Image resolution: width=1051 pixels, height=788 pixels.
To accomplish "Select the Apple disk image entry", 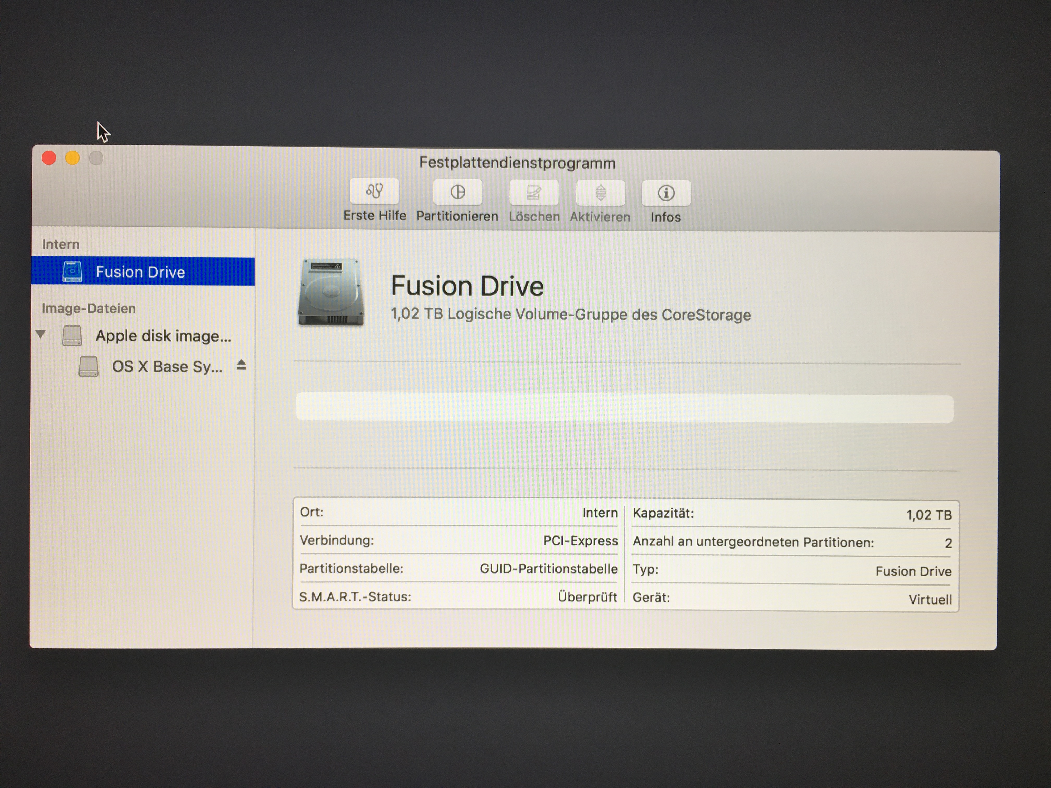I will tap(163, 336).
